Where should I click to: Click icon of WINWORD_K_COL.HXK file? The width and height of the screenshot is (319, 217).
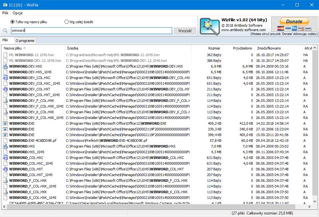point(5,192)
